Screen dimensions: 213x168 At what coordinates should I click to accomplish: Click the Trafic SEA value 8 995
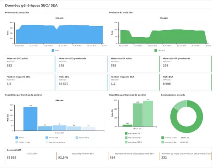click(167, 84)
